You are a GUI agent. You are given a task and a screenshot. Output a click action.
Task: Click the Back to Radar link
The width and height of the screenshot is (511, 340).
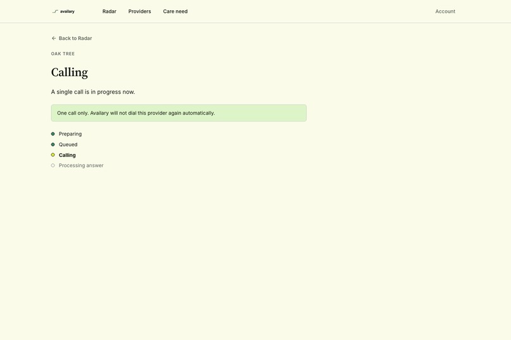(x=72, y=38)
